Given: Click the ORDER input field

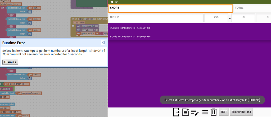Looking at the screenshot, I should (156, 18).
